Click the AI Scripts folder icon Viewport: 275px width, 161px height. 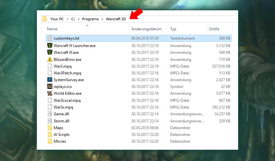pos(50,135)
